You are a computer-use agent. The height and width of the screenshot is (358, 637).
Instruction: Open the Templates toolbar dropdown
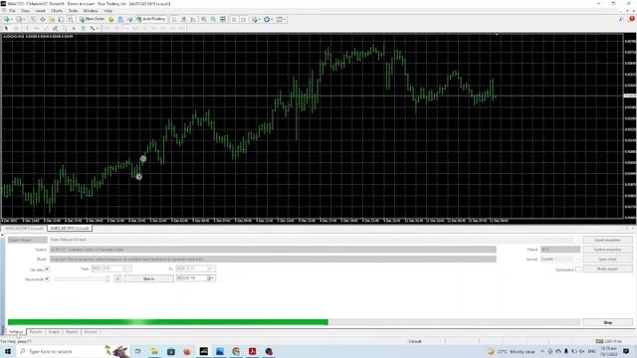click(x=281, y=19)
